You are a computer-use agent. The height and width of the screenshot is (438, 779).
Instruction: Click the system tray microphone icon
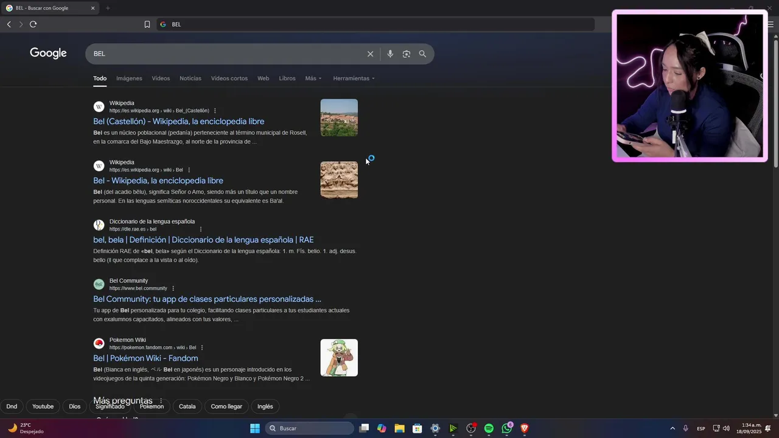coord(685,428)
